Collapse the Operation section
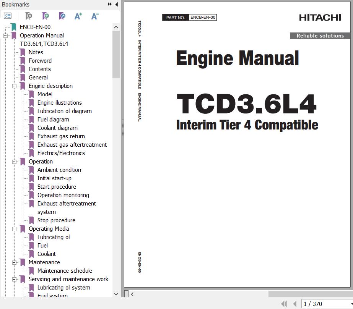353x309 pixels. point(14,162)
